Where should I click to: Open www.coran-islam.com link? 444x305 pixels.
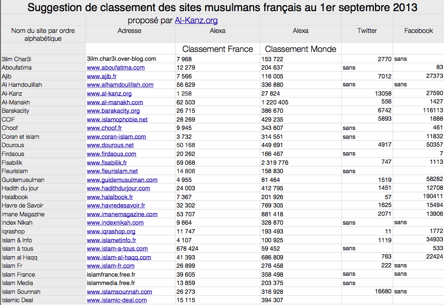point(116,137)
